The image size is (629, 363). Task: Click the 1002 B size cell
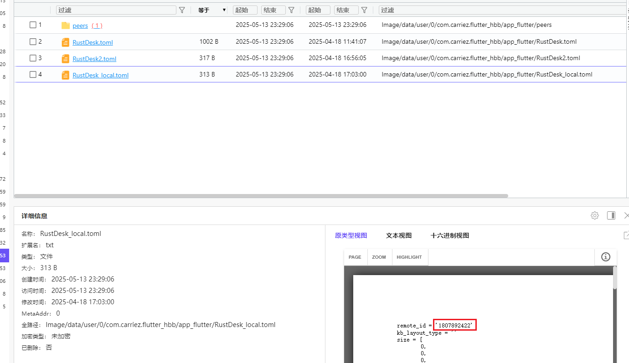tap(209, 41)
